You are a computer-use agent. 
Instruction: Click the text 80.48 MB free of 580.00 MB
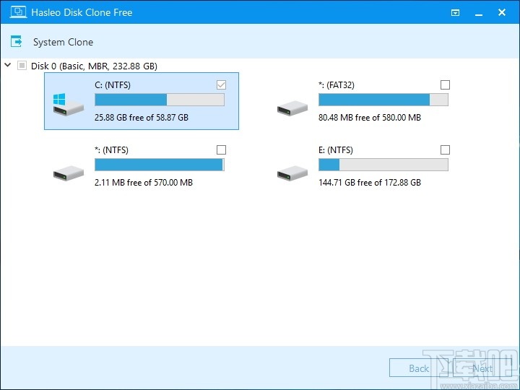[370, 118]
